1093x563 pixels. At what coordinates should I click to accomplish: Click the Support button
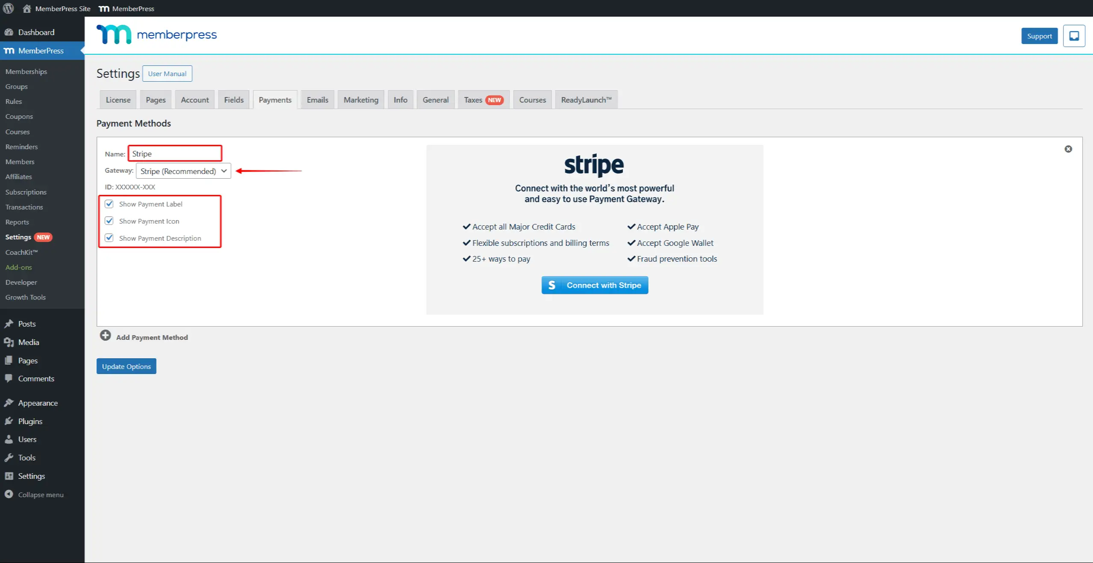pyautogui.click(x=1040, y=36)
